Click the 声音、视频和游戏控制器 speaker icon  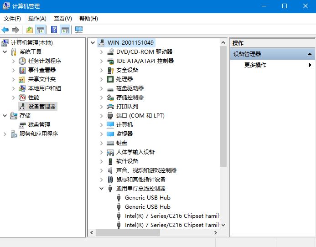point(110,170)
